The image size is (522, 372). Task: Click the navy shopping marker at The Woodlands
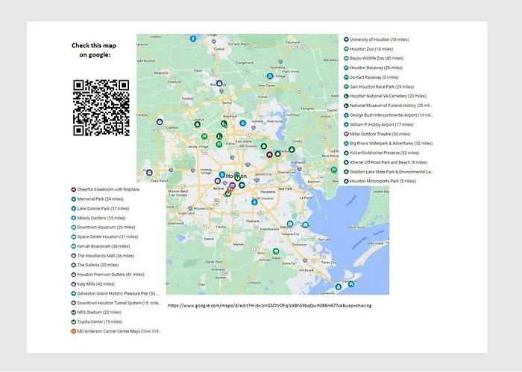(219, 83)
